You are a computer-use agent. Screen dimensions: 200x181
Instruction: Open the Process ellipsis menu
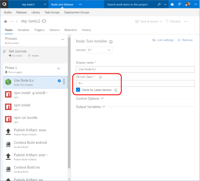point(63,39)
